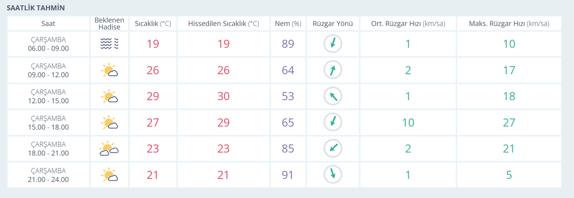Click wind direction icon for 21.00 - 24.00

coord(333,174)
